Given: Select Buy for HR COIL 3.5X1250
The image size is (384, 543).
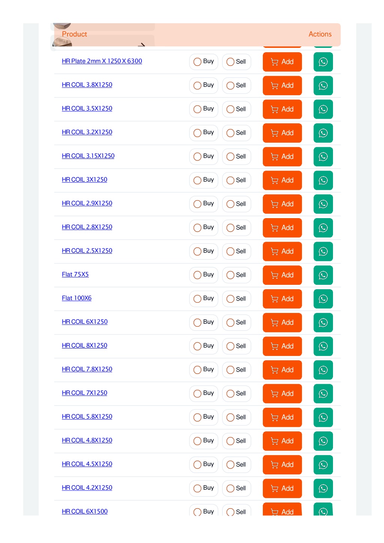Looking at the screenshot, I should click(x=204, y=109).
